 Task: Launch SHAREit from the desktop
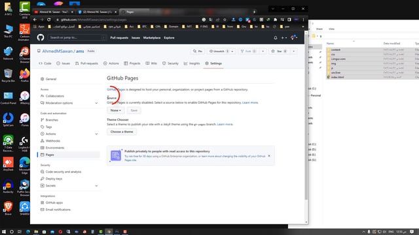tap(25, 208)
